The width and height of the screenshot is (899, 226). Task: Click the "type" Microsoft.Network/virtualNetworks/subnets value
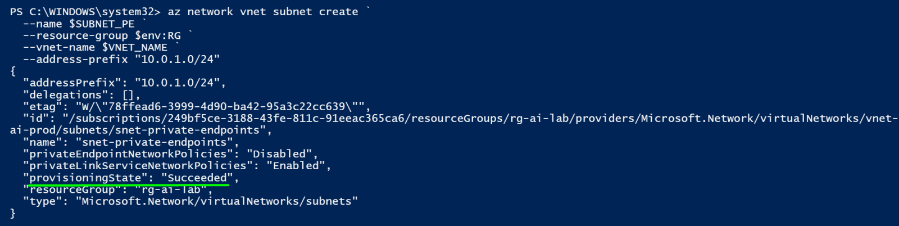216,201
